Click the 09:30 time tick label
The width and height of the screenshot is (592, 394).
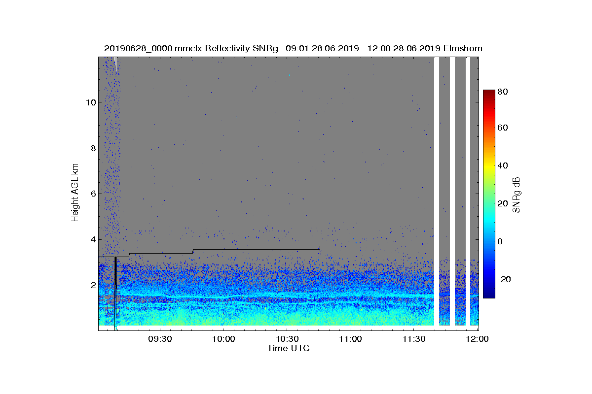coord(159,339)
